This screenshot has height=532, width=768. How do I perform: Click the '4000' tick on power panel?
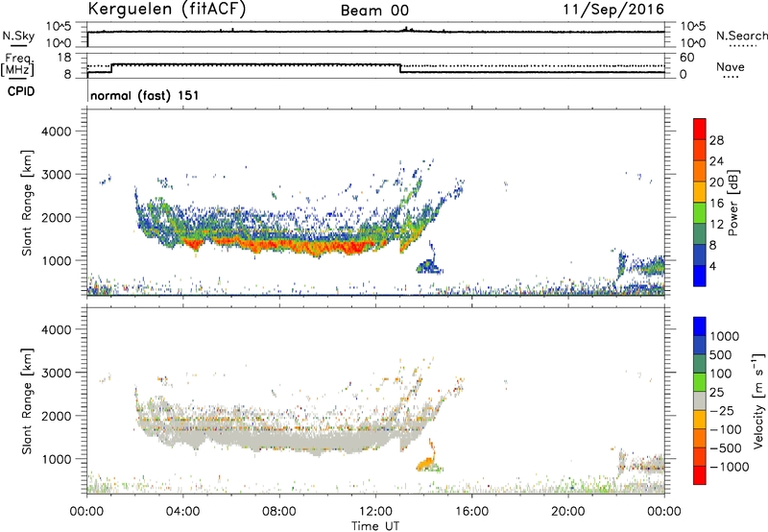pos(56,132)
